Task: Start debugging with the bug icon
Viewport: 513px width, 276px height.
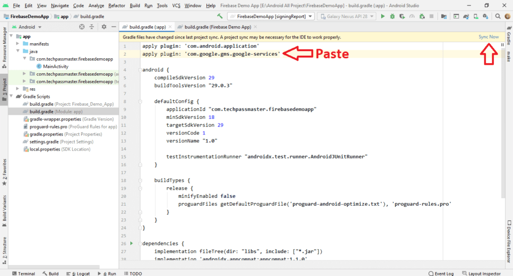Action: coord(392,16)
